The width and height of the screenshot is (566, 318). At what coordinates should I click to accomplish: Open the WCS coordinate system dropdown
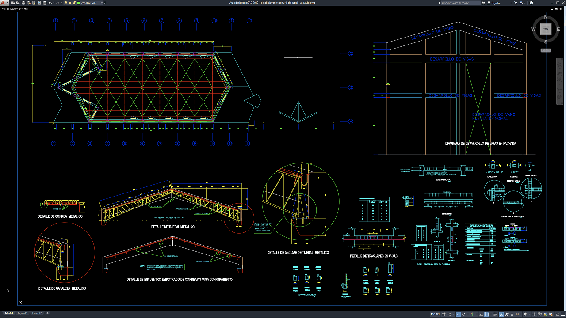point(546,50)
